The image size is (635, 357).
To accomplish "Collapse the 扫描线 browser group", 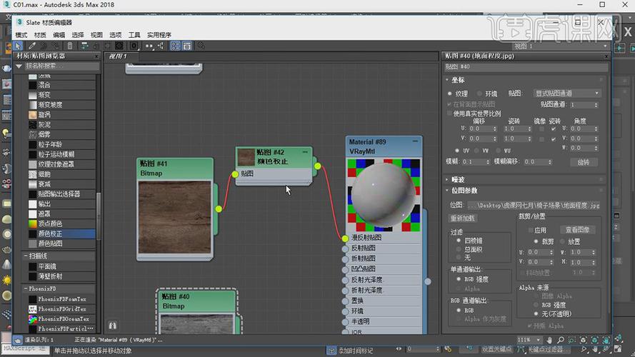I will coord(26,256).
